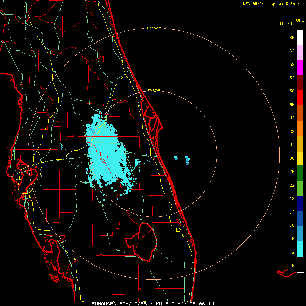Image resolution: width=306 pixels, height=306 pixels.
Task: Click the offshore blue echo cell east of the coast
Action: 187,160
